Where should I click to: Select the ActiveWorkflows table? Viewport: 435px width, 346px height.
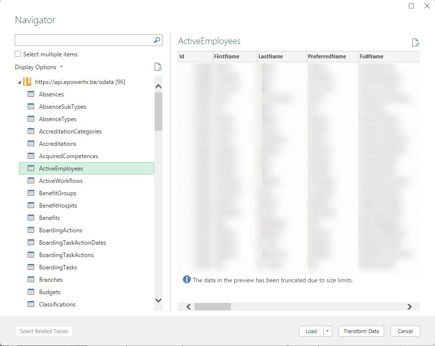click(x=87, y=180)
